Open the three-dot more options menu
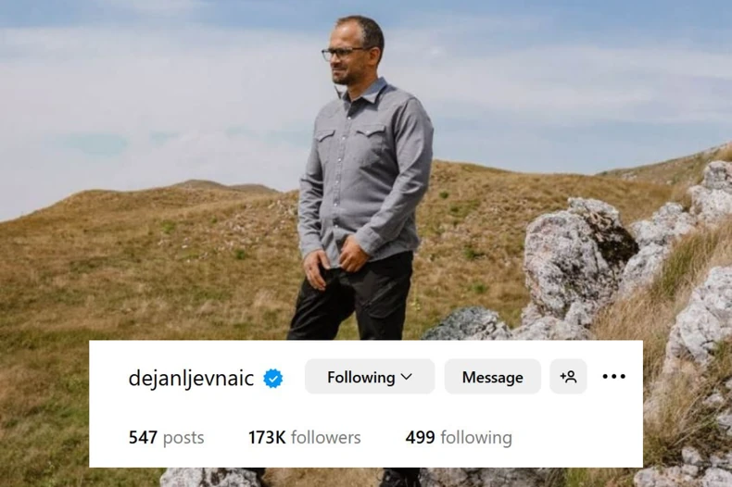The width and height of the screenshot is (732, 487). pyautogui.click(x=614, y=377)
